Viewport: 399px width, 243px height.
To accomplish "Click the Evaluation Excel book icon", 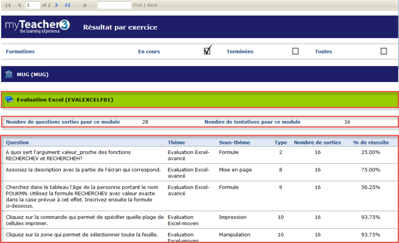I will click(x=9, y=99).
